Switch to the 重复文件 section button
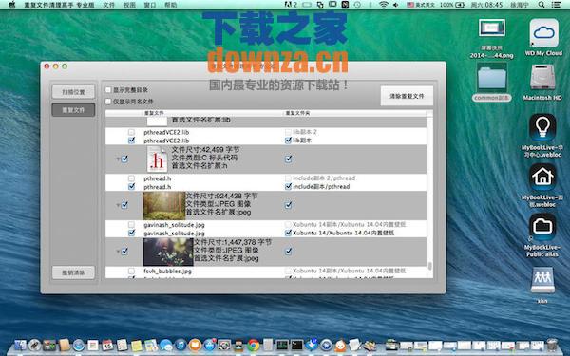The image size is (570, 356). tap(73, 110)
